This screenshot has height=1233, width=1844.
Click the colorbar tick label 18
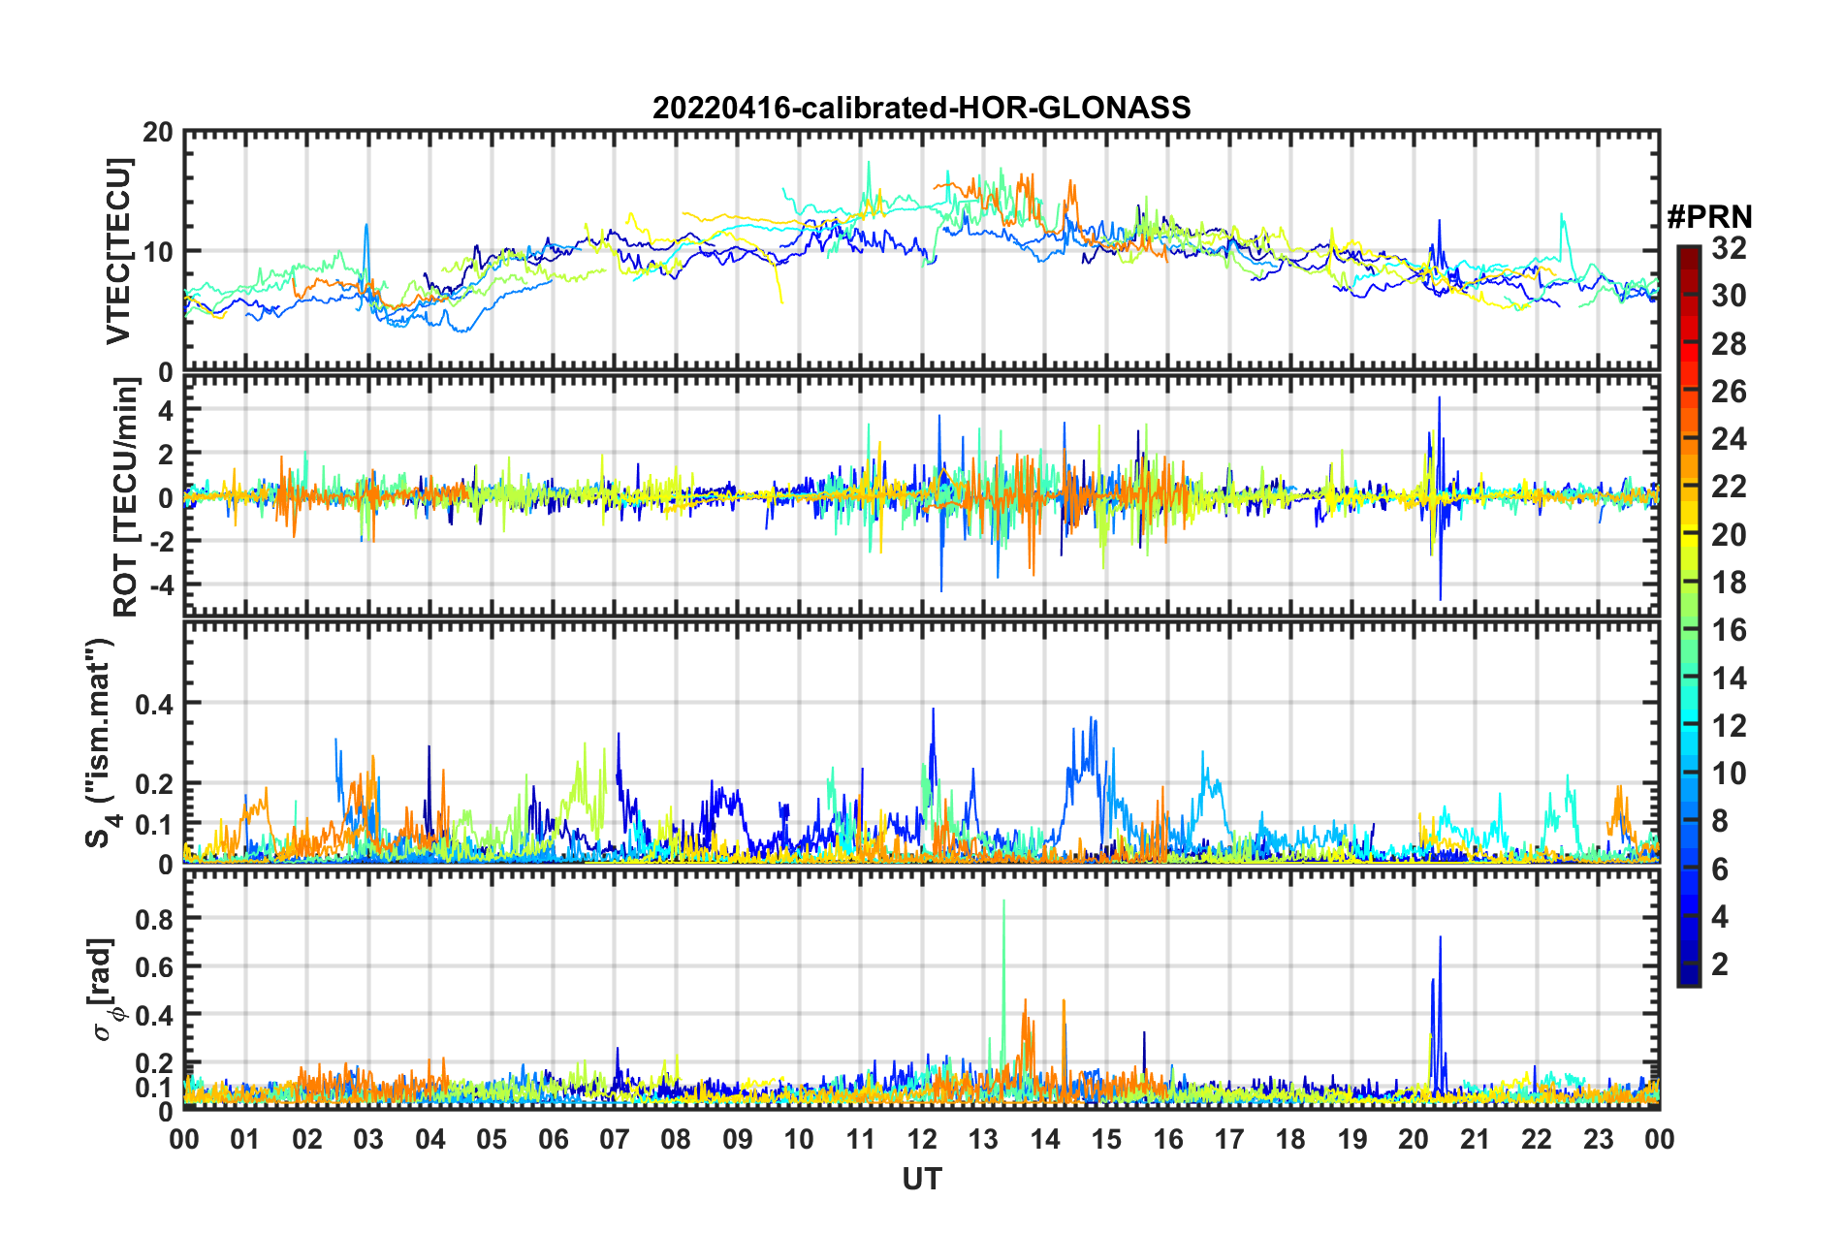pos(1729,583)
